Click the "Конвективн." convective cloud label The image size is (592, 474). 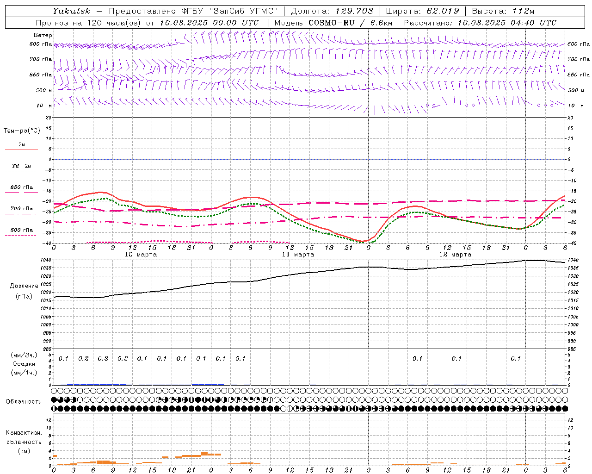(x=24, y=433)
